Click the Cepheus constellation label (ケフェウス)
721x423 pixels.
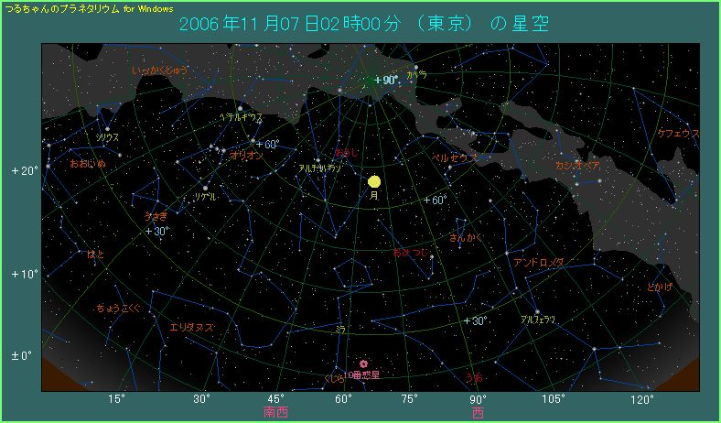(x=677, y=134)
